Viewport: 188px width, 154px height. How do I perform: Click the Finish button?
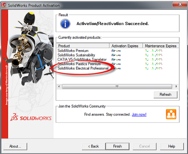[x=117, y=146]
